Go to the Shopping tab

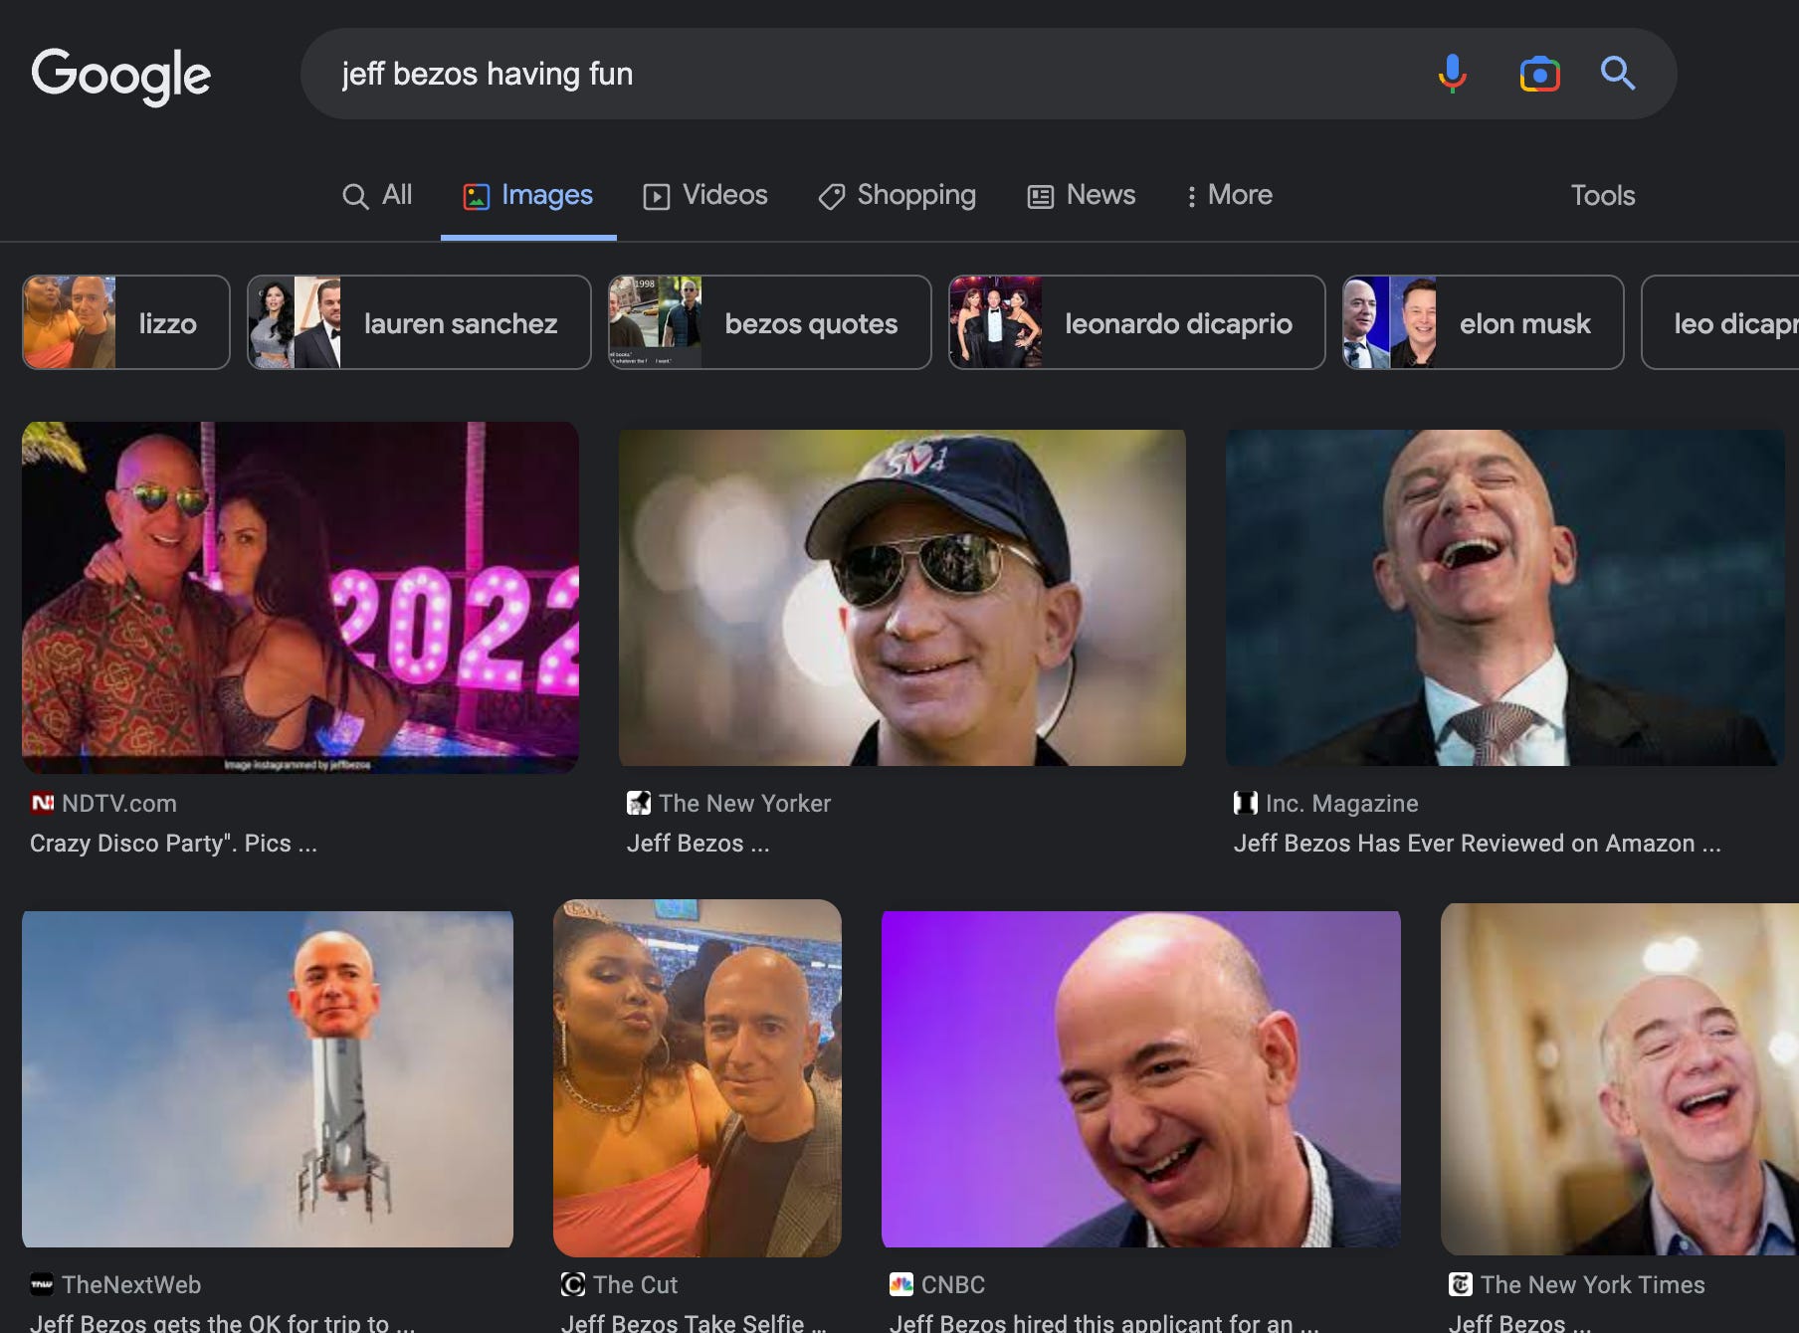click(x=897, y=195)
